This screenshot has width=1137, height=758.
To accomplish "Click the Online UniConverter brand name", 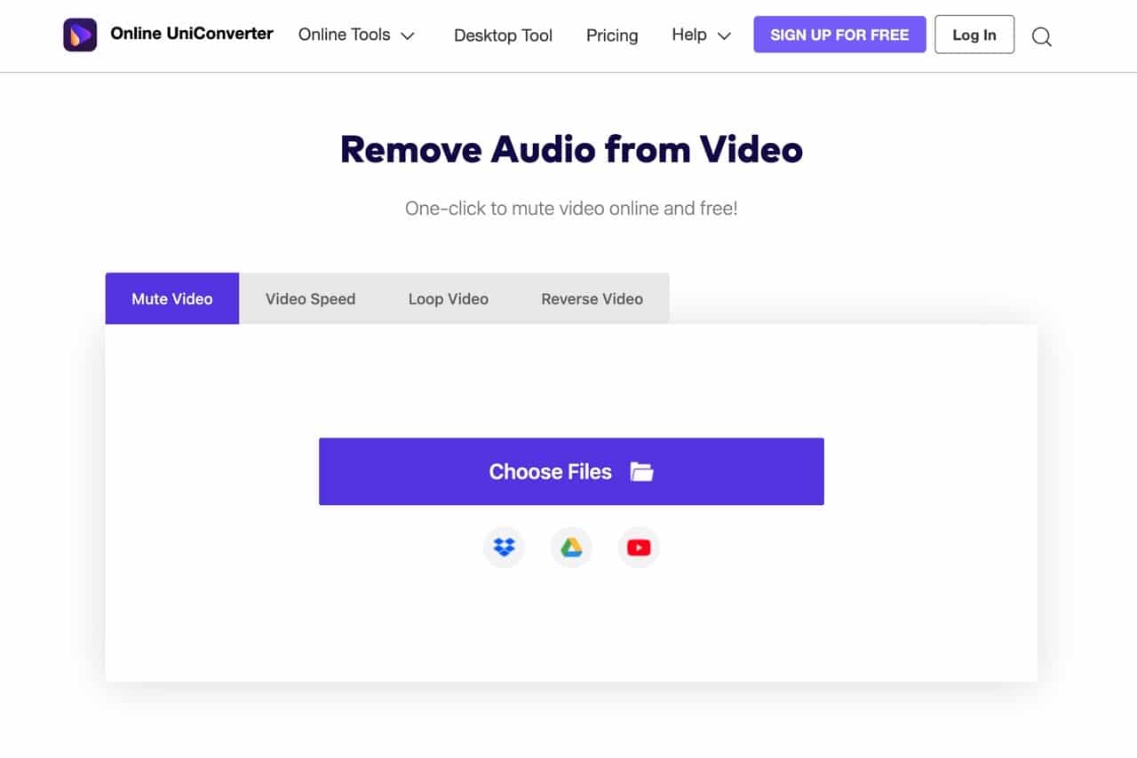I will coord(192,34).
